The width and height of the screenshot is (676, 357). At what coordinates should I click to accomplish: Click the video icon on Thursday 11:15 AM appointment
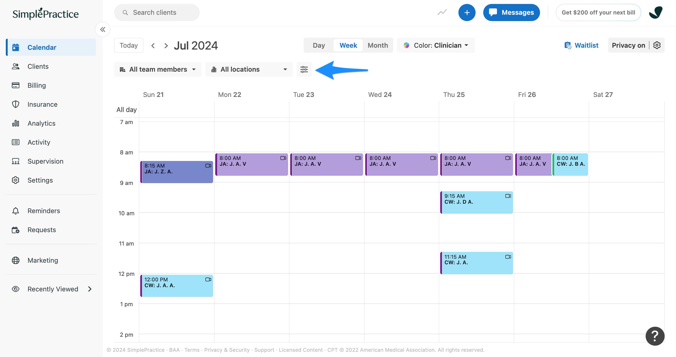pos(508,257)
